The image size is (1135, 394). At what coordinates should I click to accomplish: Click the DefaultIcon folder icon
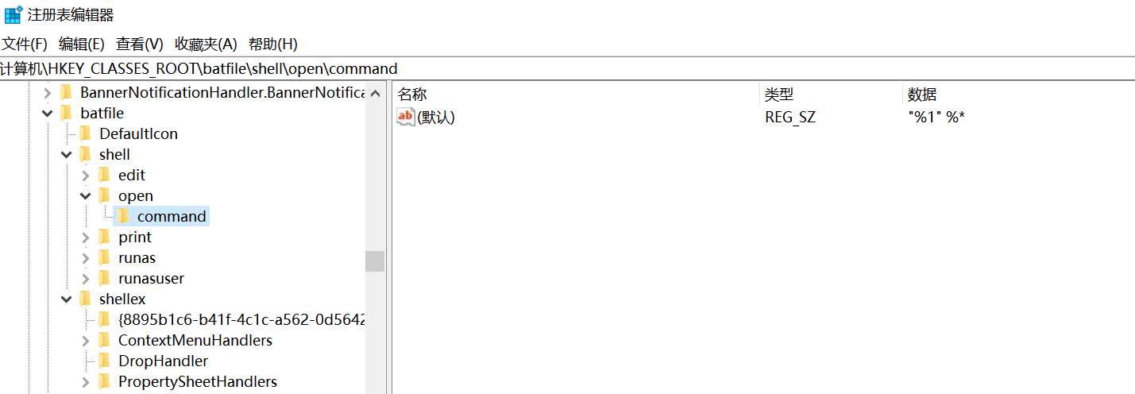pyautogui.click(x=85, y=134)
